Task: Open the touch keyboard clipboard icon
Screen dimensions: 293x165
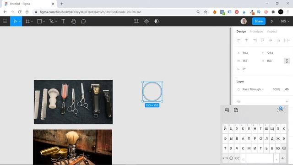Action: pos(236,110)
